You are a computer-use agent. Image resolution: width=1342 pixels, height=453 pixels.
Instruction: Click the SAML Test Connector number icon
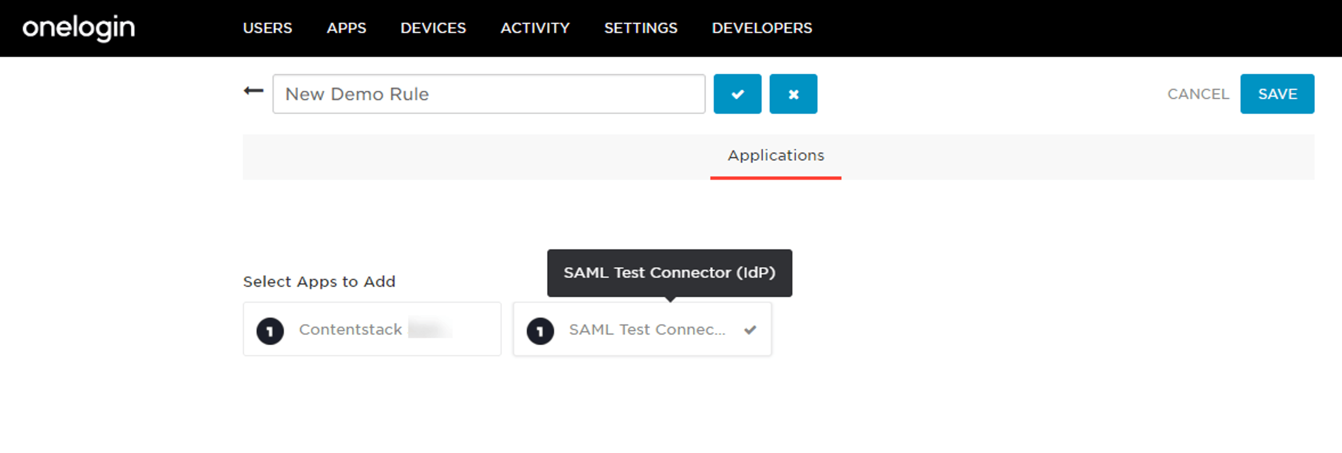pyautogui.click(x=540, y=331)
